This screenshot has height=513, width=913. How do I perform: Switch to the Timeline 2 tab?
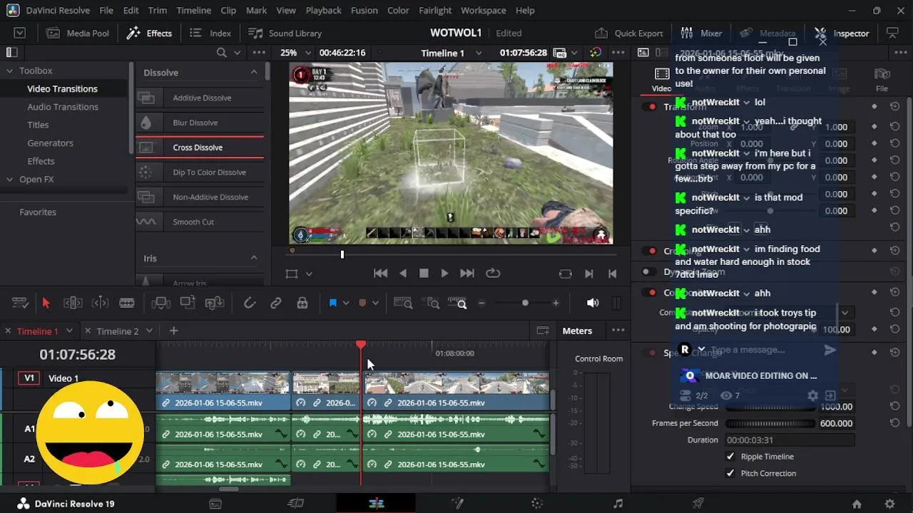coord(117,331)
